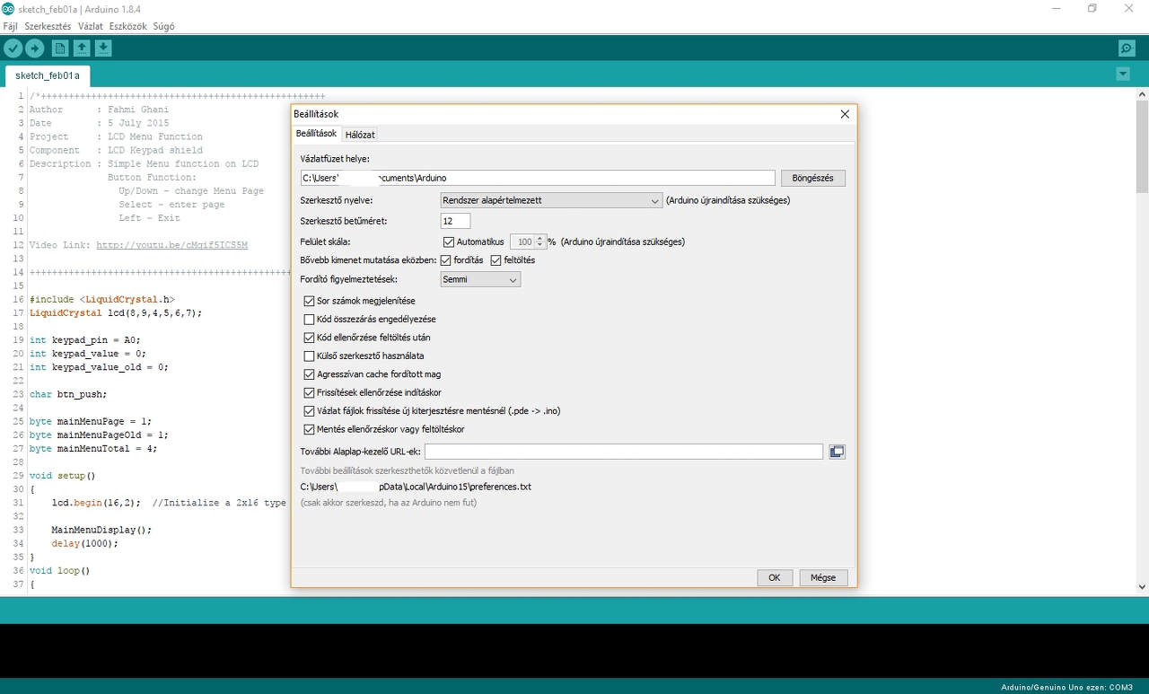Uncheck Frissítések ellenőrzése indításkor

click(x=310, y=392)
